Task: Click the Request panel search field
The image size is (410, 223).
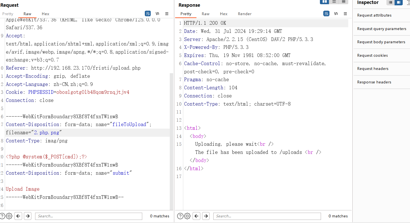Action: [89, 216]
